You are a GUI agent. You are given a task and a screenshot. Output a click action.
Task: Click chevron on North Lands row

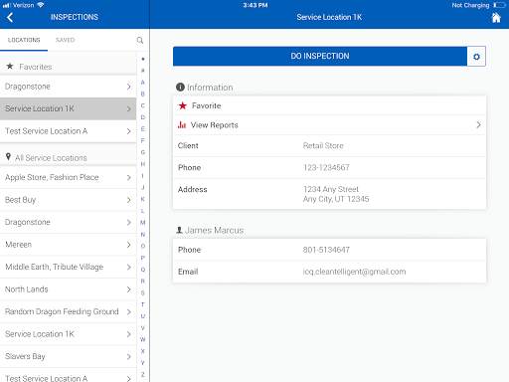pyautogui.click(x=129, y=289)
